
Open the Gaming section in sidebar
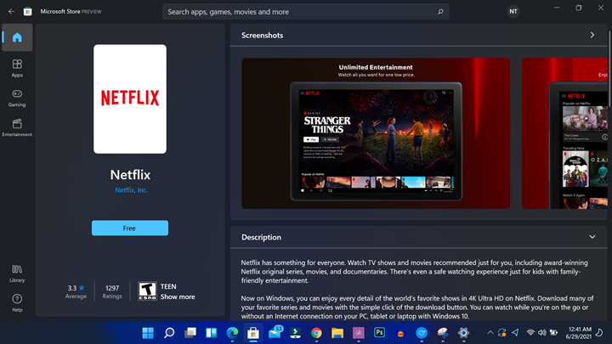17,98
